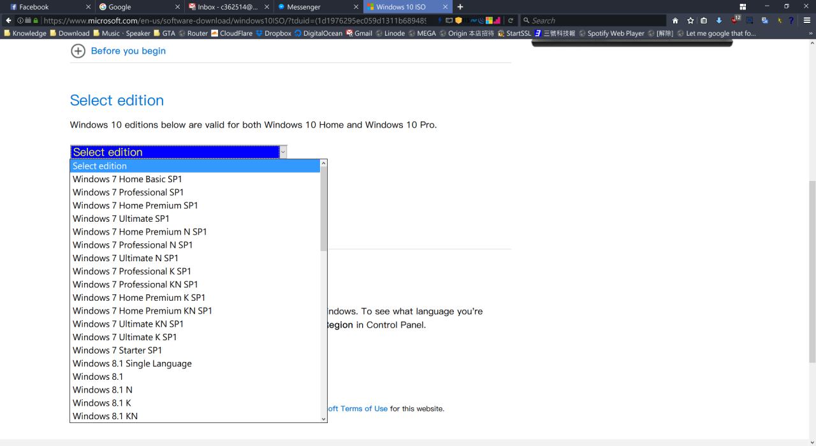Choose the Select edition placeholder option
This screenshot has width=816, height=446.
(194, 166)
